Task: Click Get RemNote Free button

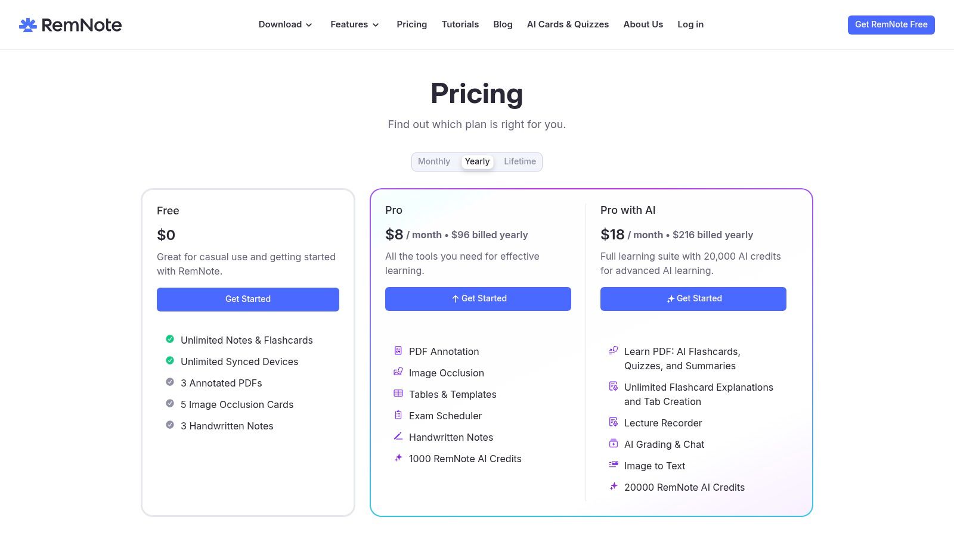Action: pos(891,24)
